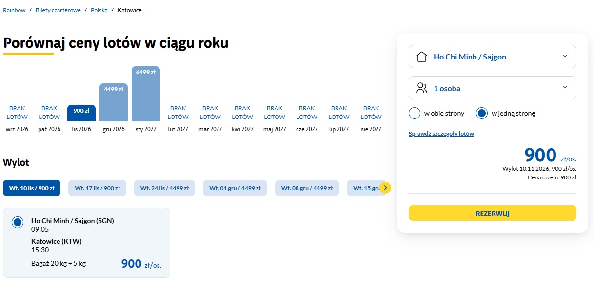Select the 6499 zł bar for sty 2027
The image size is (594, 295).
[146, 94]
